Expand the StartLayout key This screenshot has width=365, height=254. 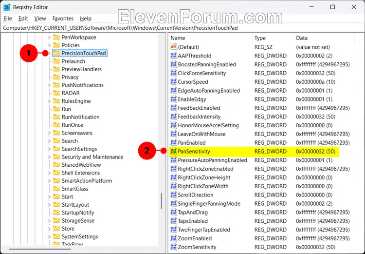tap(49, 205)
